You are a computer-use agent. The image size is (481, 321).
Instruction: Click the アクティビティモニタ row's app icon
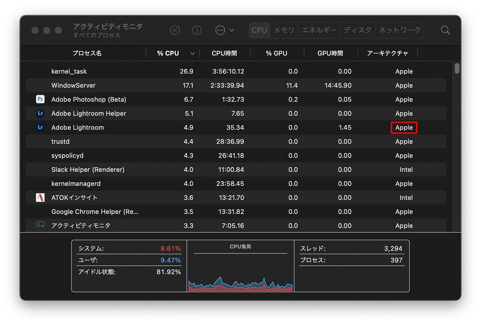pyautogui.click(x=40, y=226)
